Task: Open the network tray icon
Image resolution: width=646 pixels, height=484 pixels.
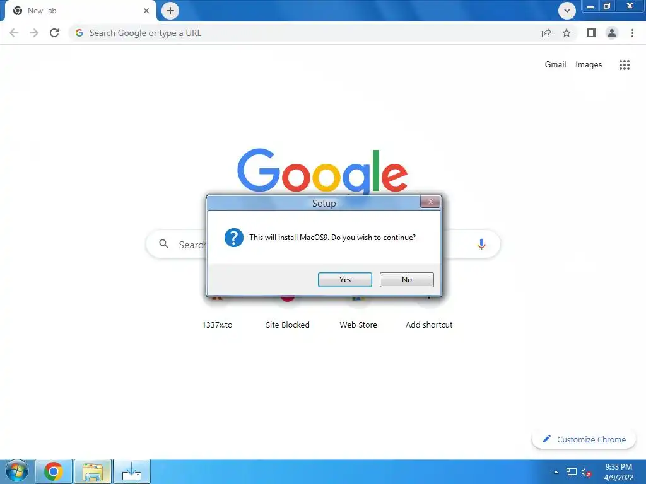Action: click(572, 472)
